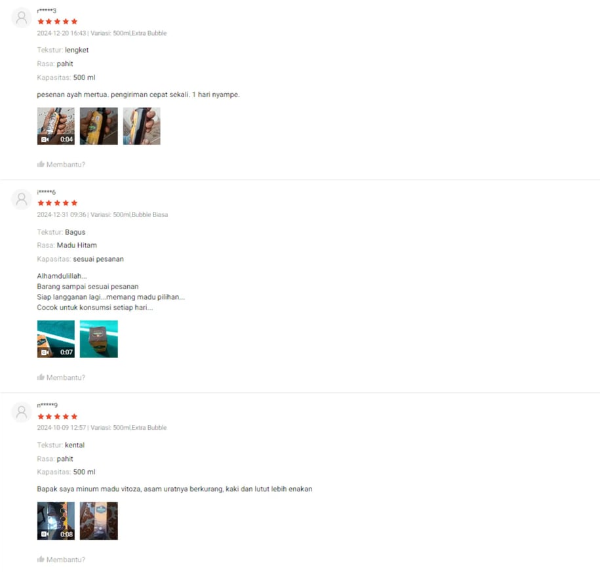Click avatar icon of reviewer i*****6
This screenshot has height=572, width=600.
click(22, 199)
